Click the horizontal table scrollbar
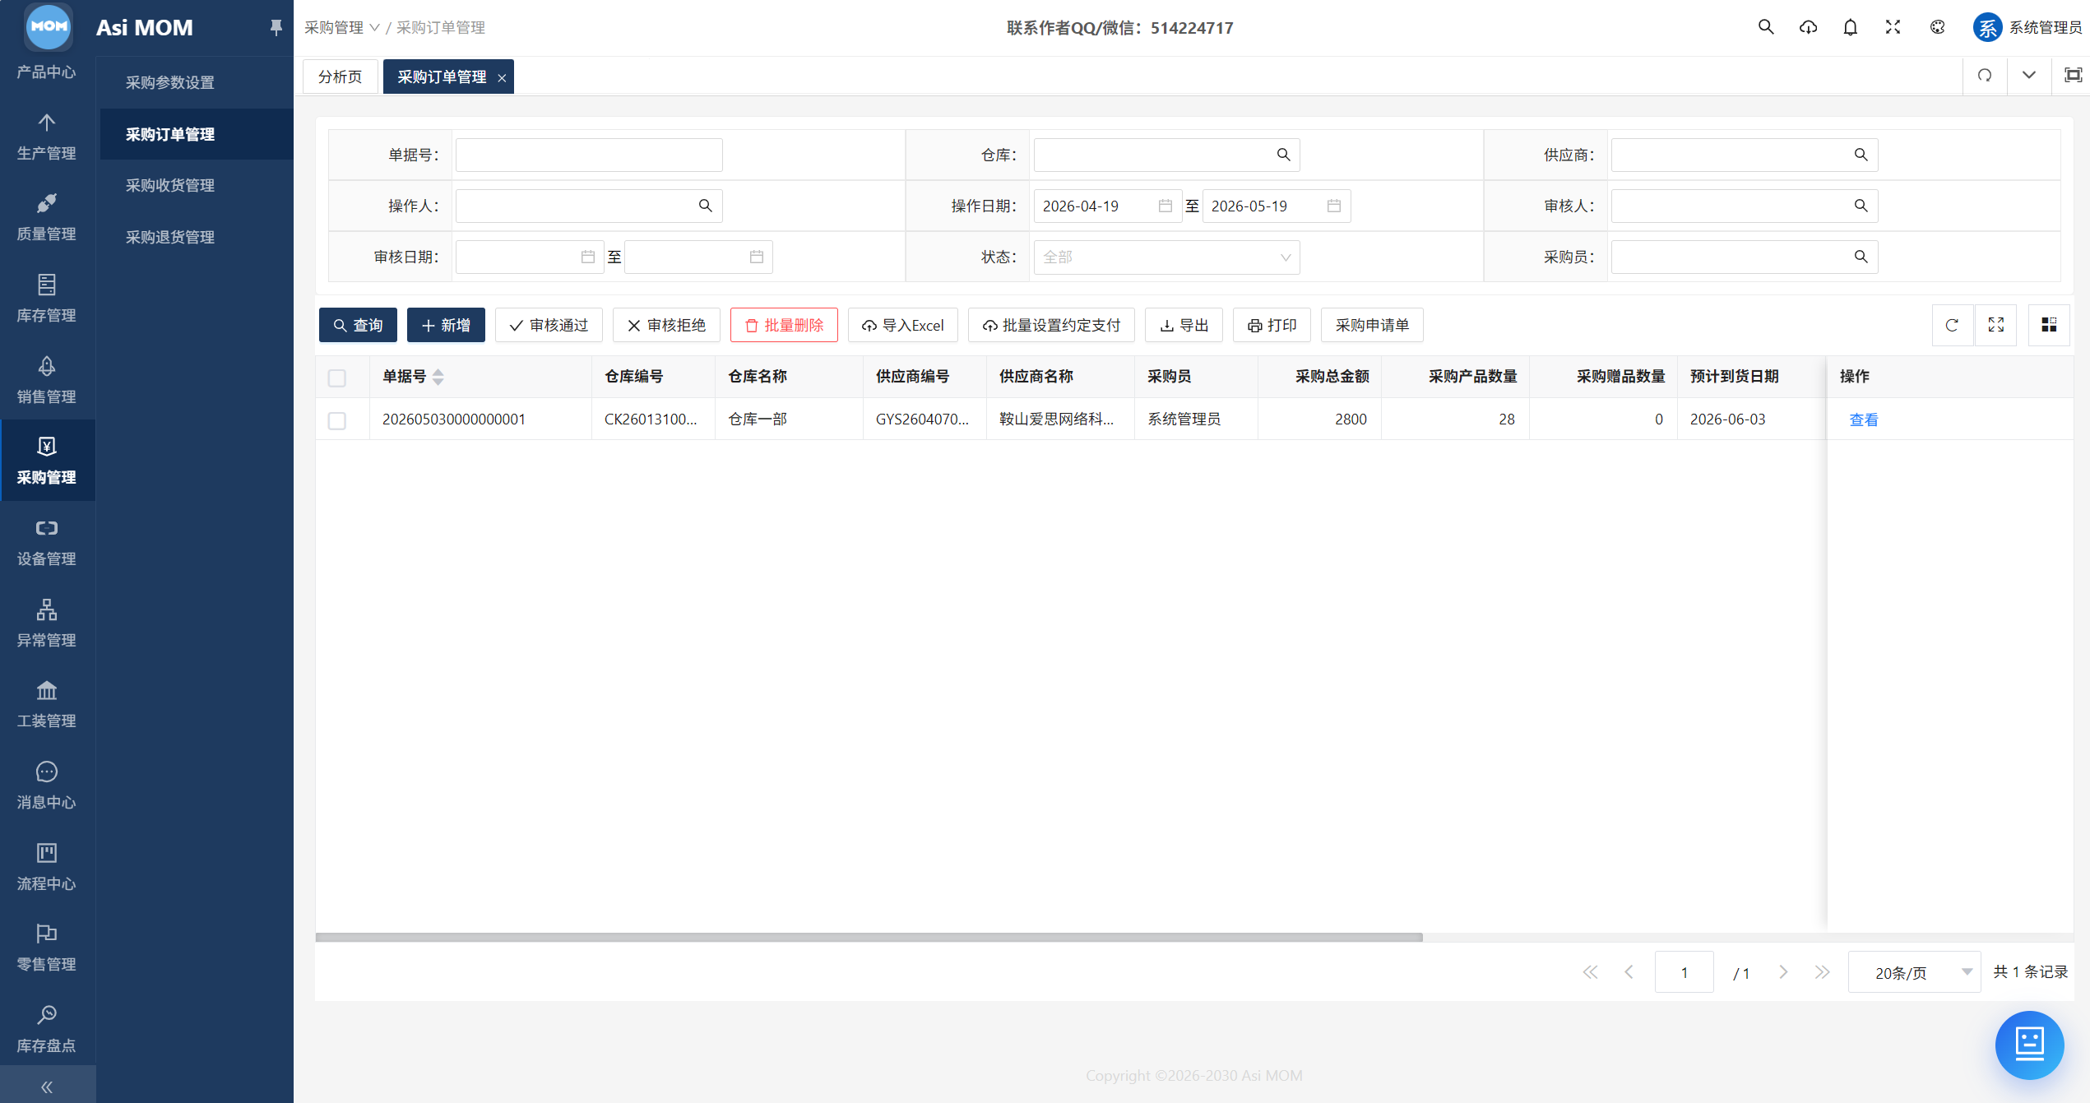Image resolution: width=2090 pixels, height=1103 pixels. click(x=869, y=937)
